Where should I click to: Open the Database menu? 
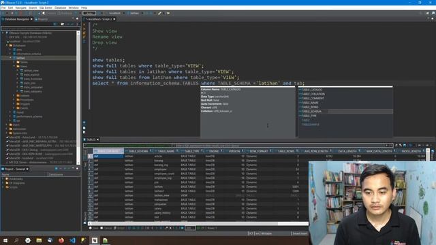click(x=61, y=7)
